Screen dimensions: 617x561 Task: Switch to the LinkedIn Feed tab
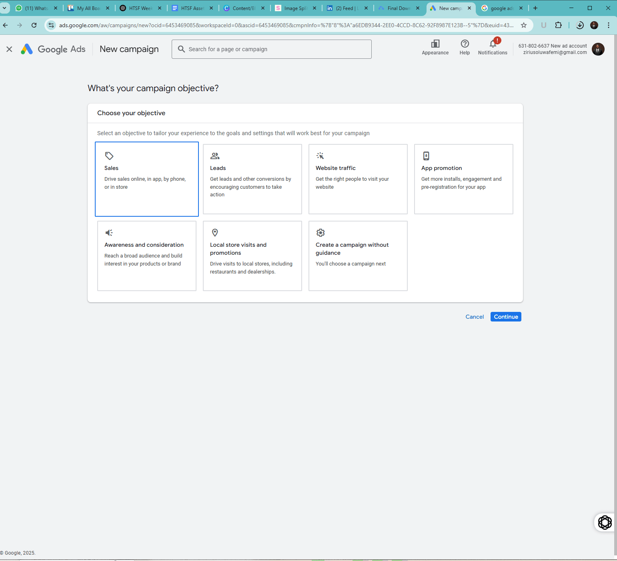click(347, 8)
